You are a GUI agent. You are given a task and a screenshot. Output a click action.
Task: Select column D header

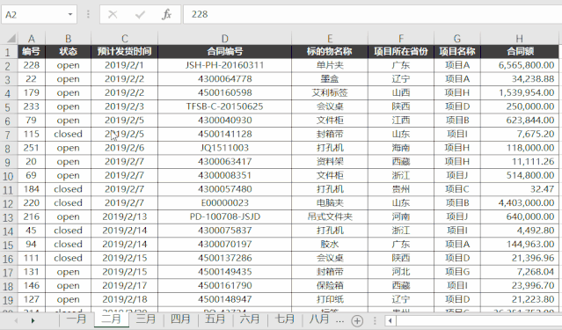click(x=225, y=39)
